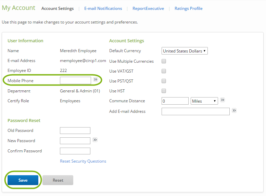Screen dimensions: 266x196
Task: Click the Certify Role value Employees
Action: click(x=70, y=101)
